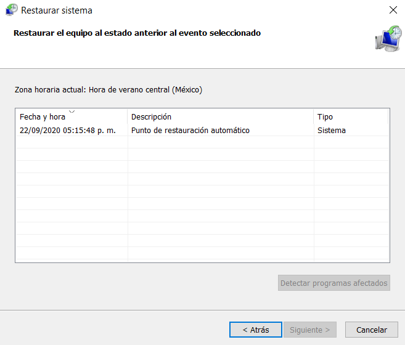405x345 pixels.
Task: Click the Restaurar sistema title bar icon
Action: tap(11, 10)
